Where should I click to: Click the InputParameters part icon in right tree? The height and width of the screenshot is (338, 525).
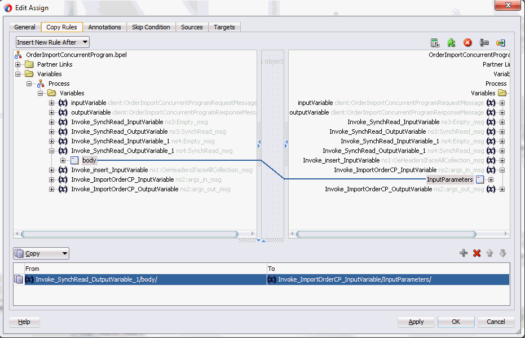point(480,179)
